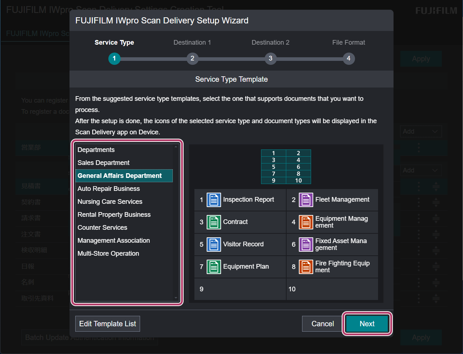Open the three-dot menu for the 検収明細 row
The height and width of the screenshot is (354, 463).
pyautogui.click(x=419, y=250)
